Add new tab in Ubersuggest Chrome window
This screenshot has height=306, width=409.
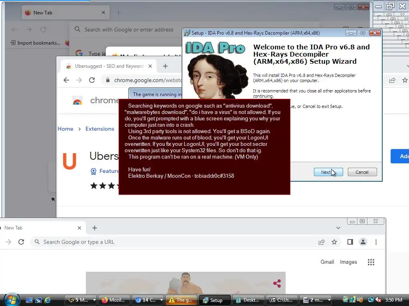(165, 66)
